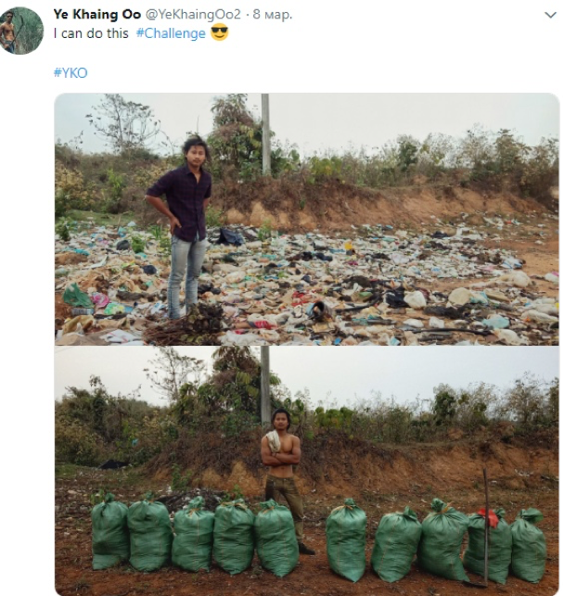
Task: Open the bottom after-cleanup photo with green bags
Action: tap(306, 471)
